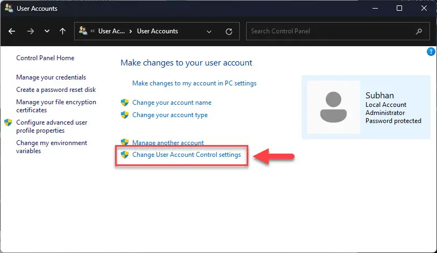
Task: Open Change User Account Control settings
Action: click(187, 155)
